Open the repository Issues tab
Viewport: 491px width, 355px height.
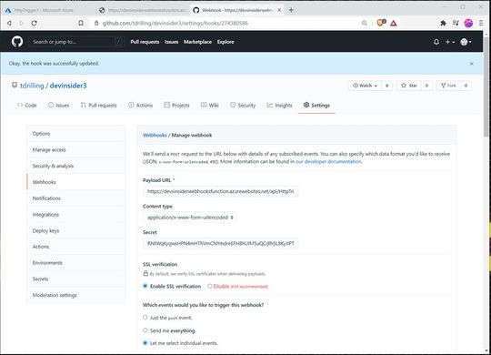pyautogui.click(x=58, y=105)
